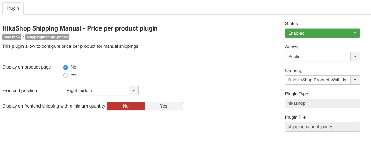Open the Public access level select
The height and width of the screenshot is (156, 371).
click(318, 57)
